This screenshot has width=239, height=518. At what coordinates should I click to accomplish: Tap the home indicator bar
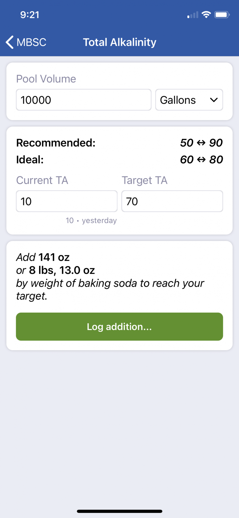pos(119,511)
